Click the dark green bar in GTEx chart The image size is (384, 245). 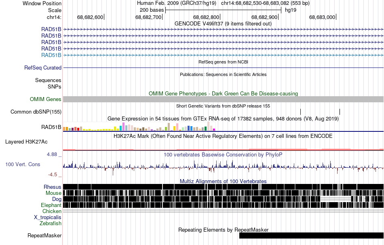(x=205, y=129)
